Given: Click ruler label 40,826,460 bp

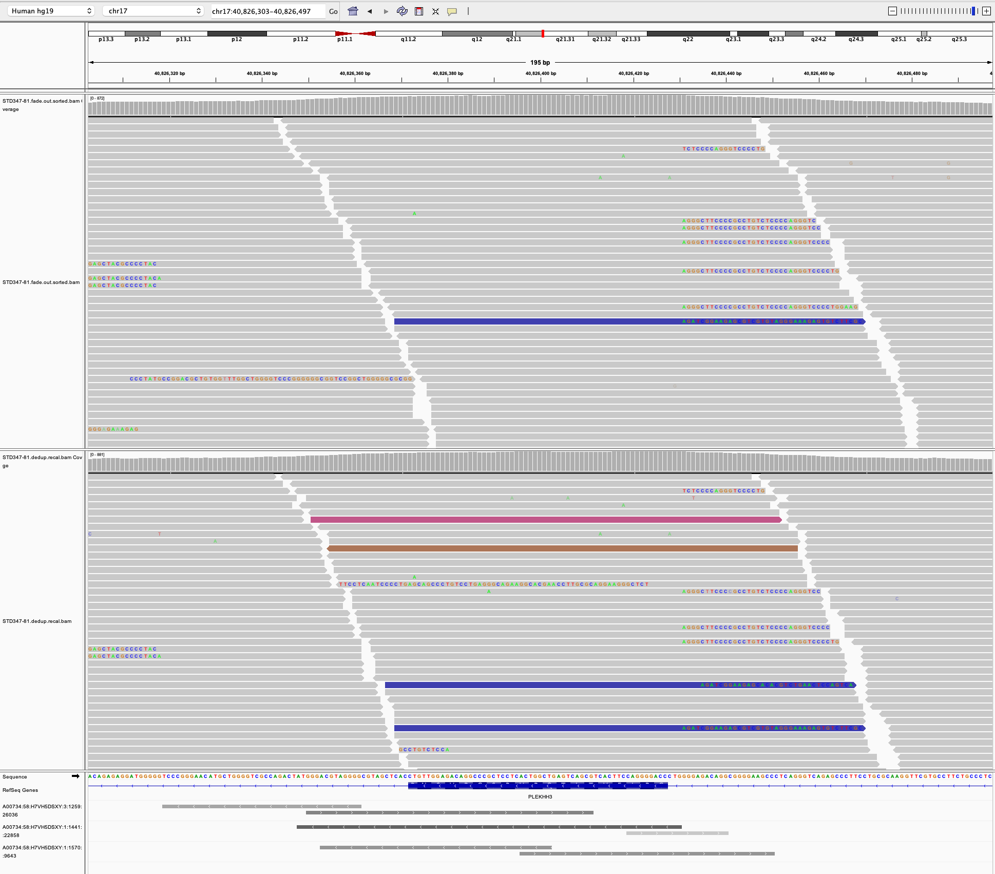Looking at the screenshot, I should (x=819, y=73).
